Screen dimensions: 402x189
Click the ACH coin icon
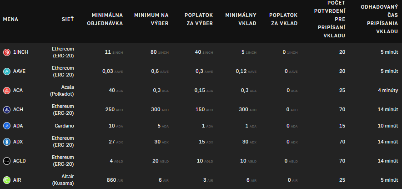(7, 110)
